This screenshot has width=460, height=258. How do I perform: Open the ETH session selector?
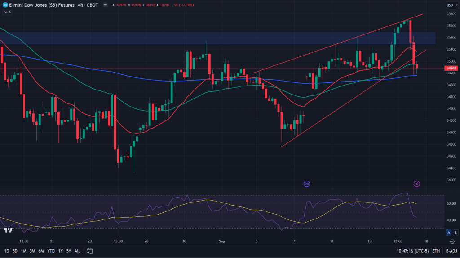click(x=435, y=250)
